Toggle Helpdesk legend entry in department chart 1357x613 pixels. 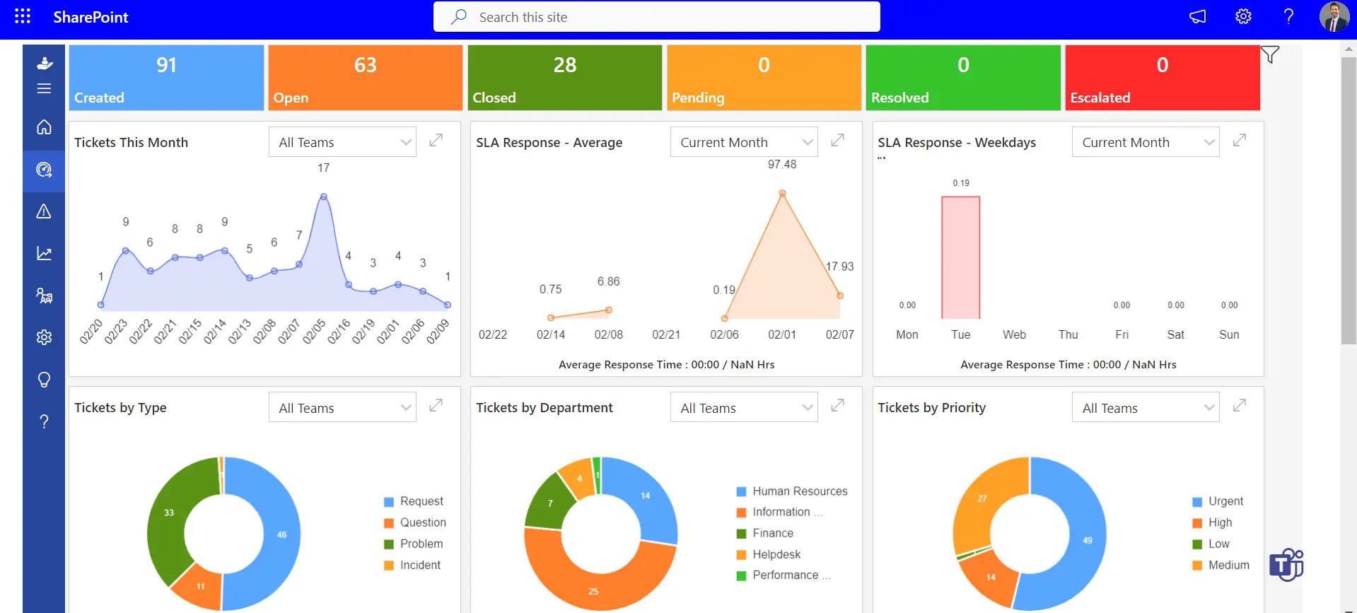pyautogui.click(x=769, y=554)
